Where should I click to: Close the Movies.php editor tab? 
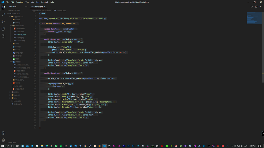click(x=45, y=7)
